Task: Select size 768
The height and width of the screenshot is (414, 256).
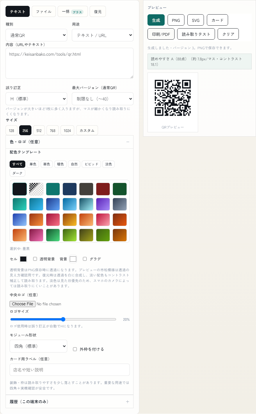Action: pyautogui.click(x=53, y=131)
